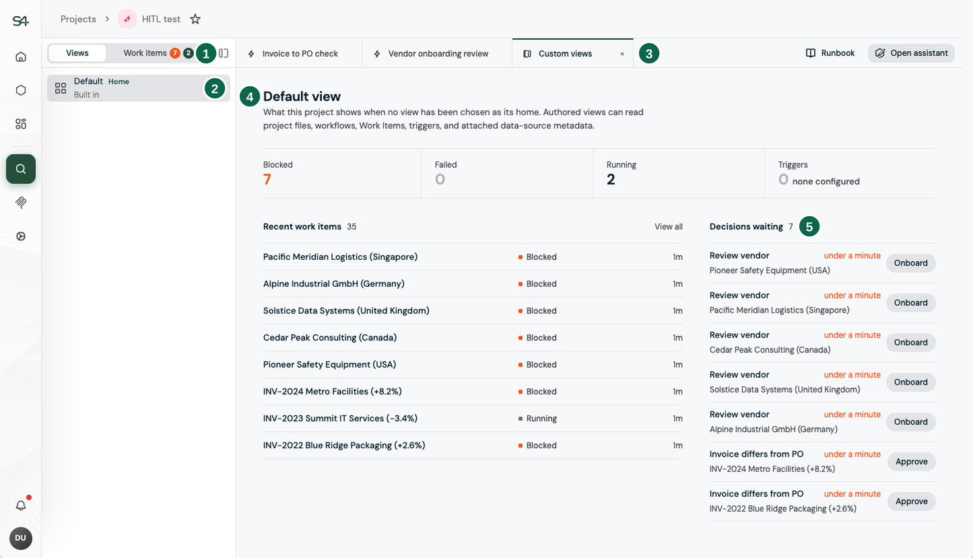Image resolution: width=973 pixels, height=558 pixels.
Task: Collapse the side panel with the panel icon
Action: pyautogui.click(x=224, y=53)
